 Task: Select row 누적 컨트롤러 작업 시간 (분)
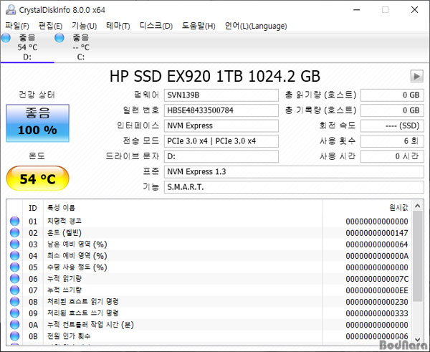click(209, 325)
